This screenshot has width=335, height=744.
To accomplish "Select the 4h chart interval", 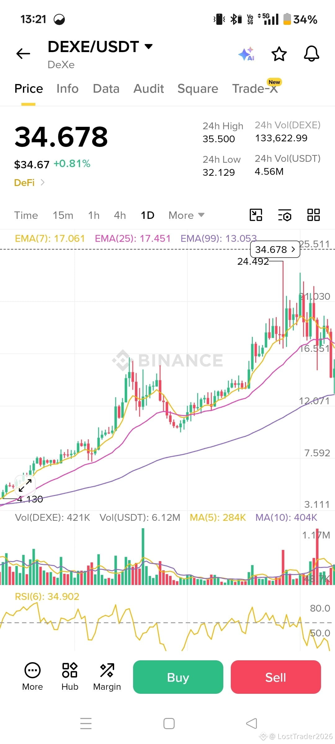I will [120, 215].
